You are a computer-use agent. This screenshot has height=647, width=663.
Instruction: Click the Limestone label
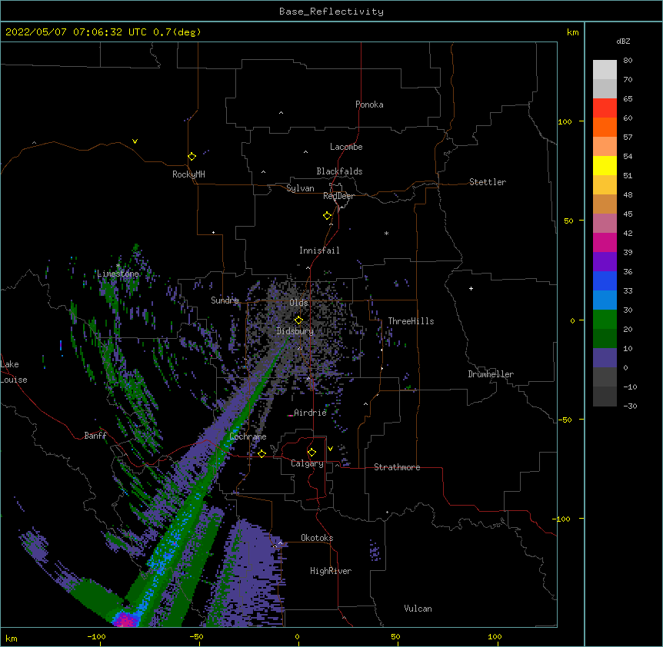pyautogui.click(x=118, y=274)
